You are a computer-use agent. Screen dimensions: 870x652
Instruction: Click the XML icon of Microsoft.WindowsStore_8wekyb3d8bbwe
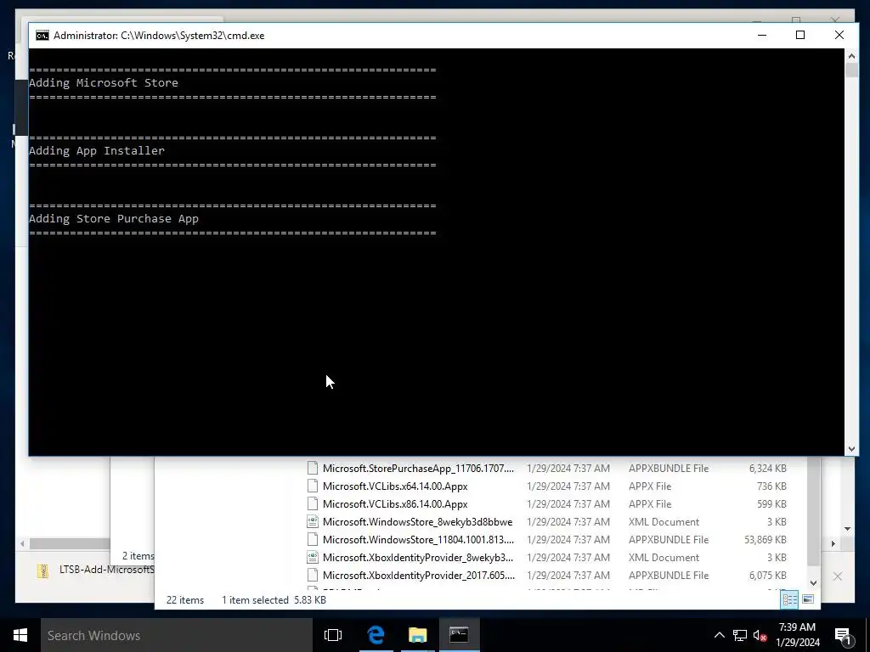(313, 522)
